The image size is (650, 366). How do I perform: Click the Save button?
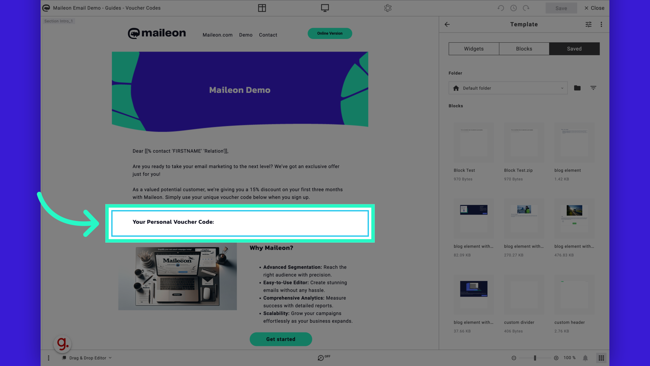[x=561, y=8]
